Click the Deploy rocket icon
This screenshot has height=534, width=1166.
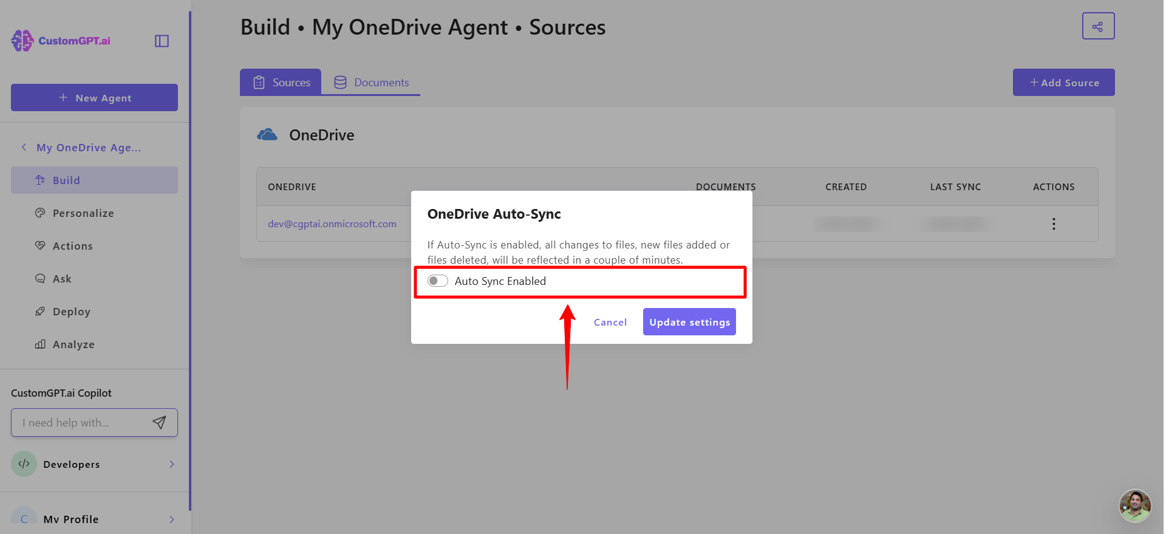click(x=40, y=311)
